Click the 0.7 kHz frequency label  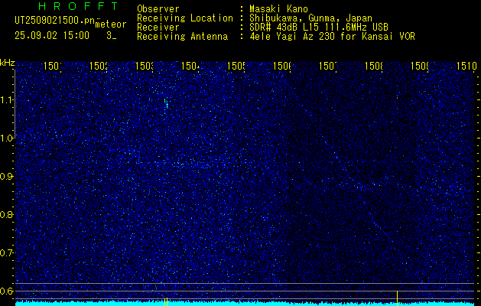(x=7, y=253)
